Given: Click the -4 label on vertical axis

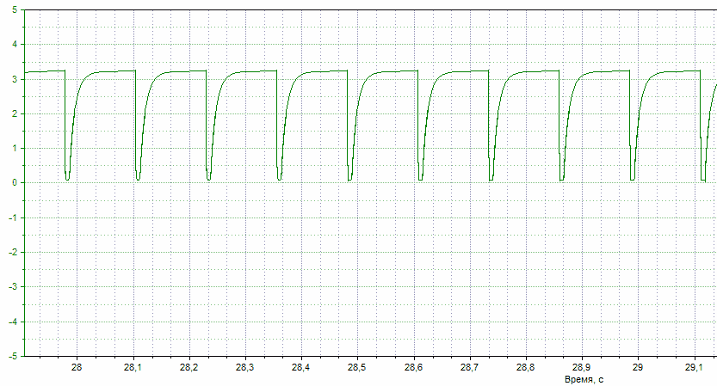Looking at the screenshot, I should 12,322.
